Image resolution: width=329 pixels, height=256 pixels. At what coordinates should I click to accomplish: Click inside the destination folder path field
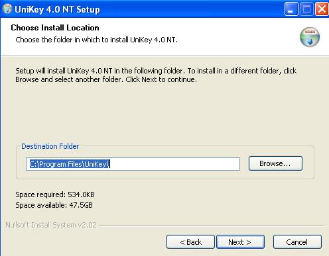point(133,164)
